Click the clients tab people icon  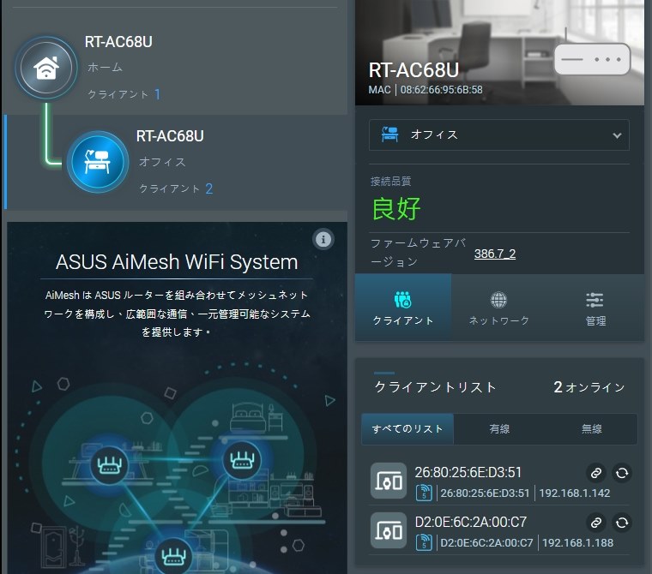(x=403, y=300)
